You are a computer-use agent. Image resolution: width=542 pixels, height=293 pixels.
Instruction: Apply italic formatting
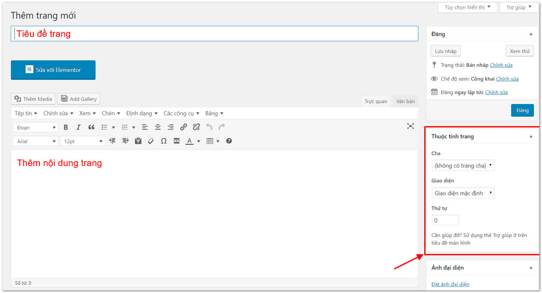coord(78,127)
